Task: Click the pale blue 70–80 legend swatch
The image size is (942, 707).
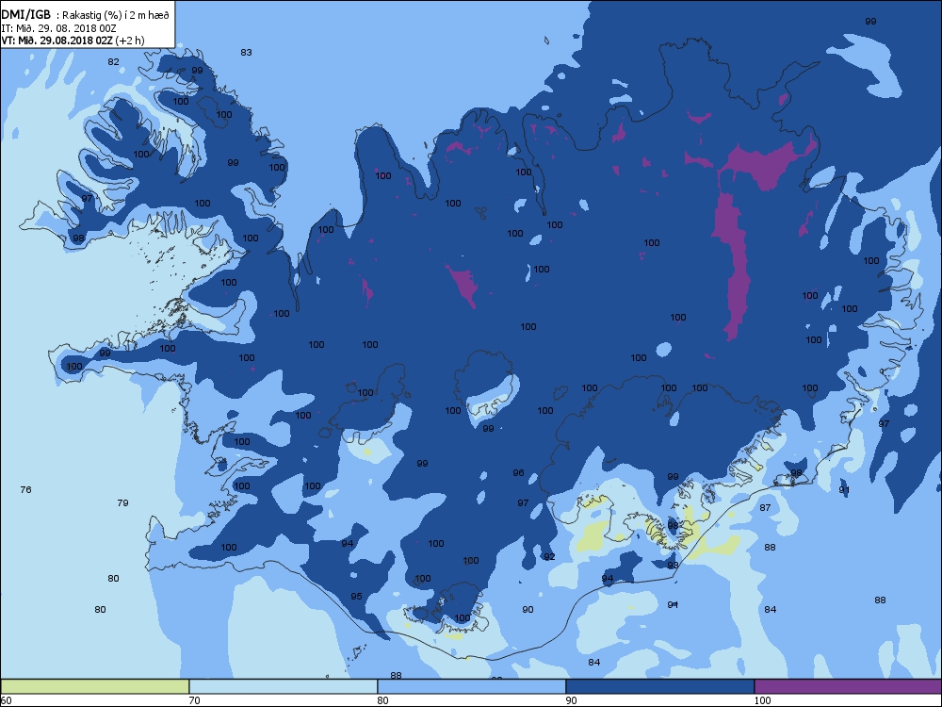Action: point(283,686)
